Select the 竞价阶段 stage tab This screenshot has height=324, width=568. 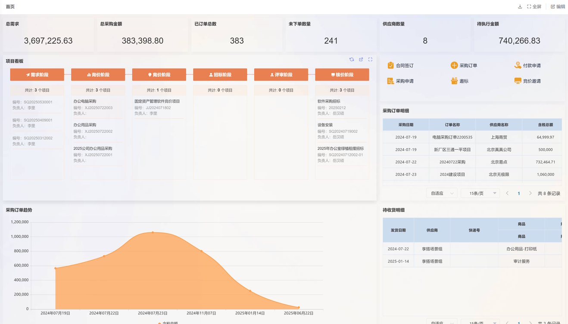coord(159,75)
